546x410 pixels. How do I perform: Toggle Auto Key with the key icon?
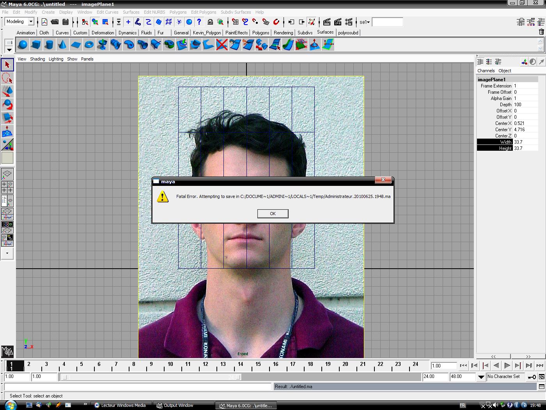(532, 377)
